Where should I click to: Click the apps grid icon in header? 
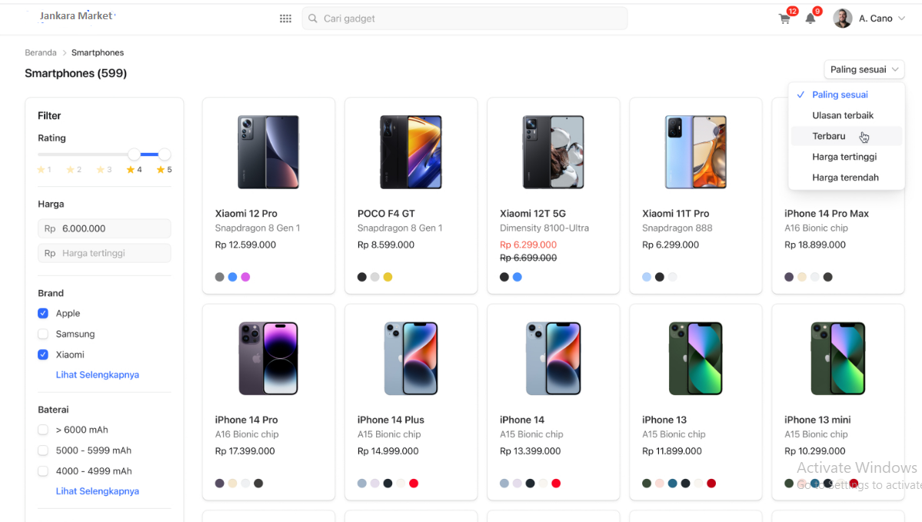pyautogui.click(x=285, y=18)
